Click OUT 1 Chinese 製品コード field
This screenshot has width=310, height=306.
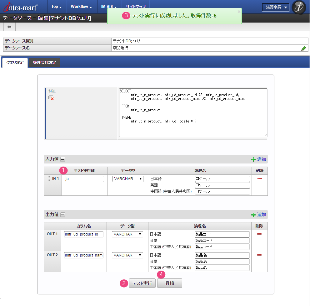pos(222,247)
